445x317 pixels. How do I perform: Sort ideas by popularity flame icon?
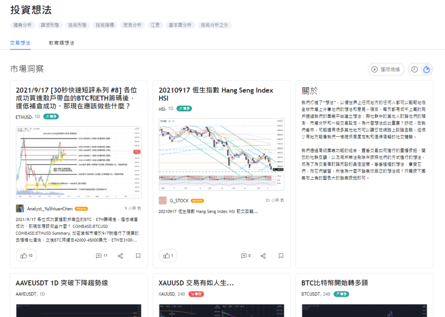point(426,69)
